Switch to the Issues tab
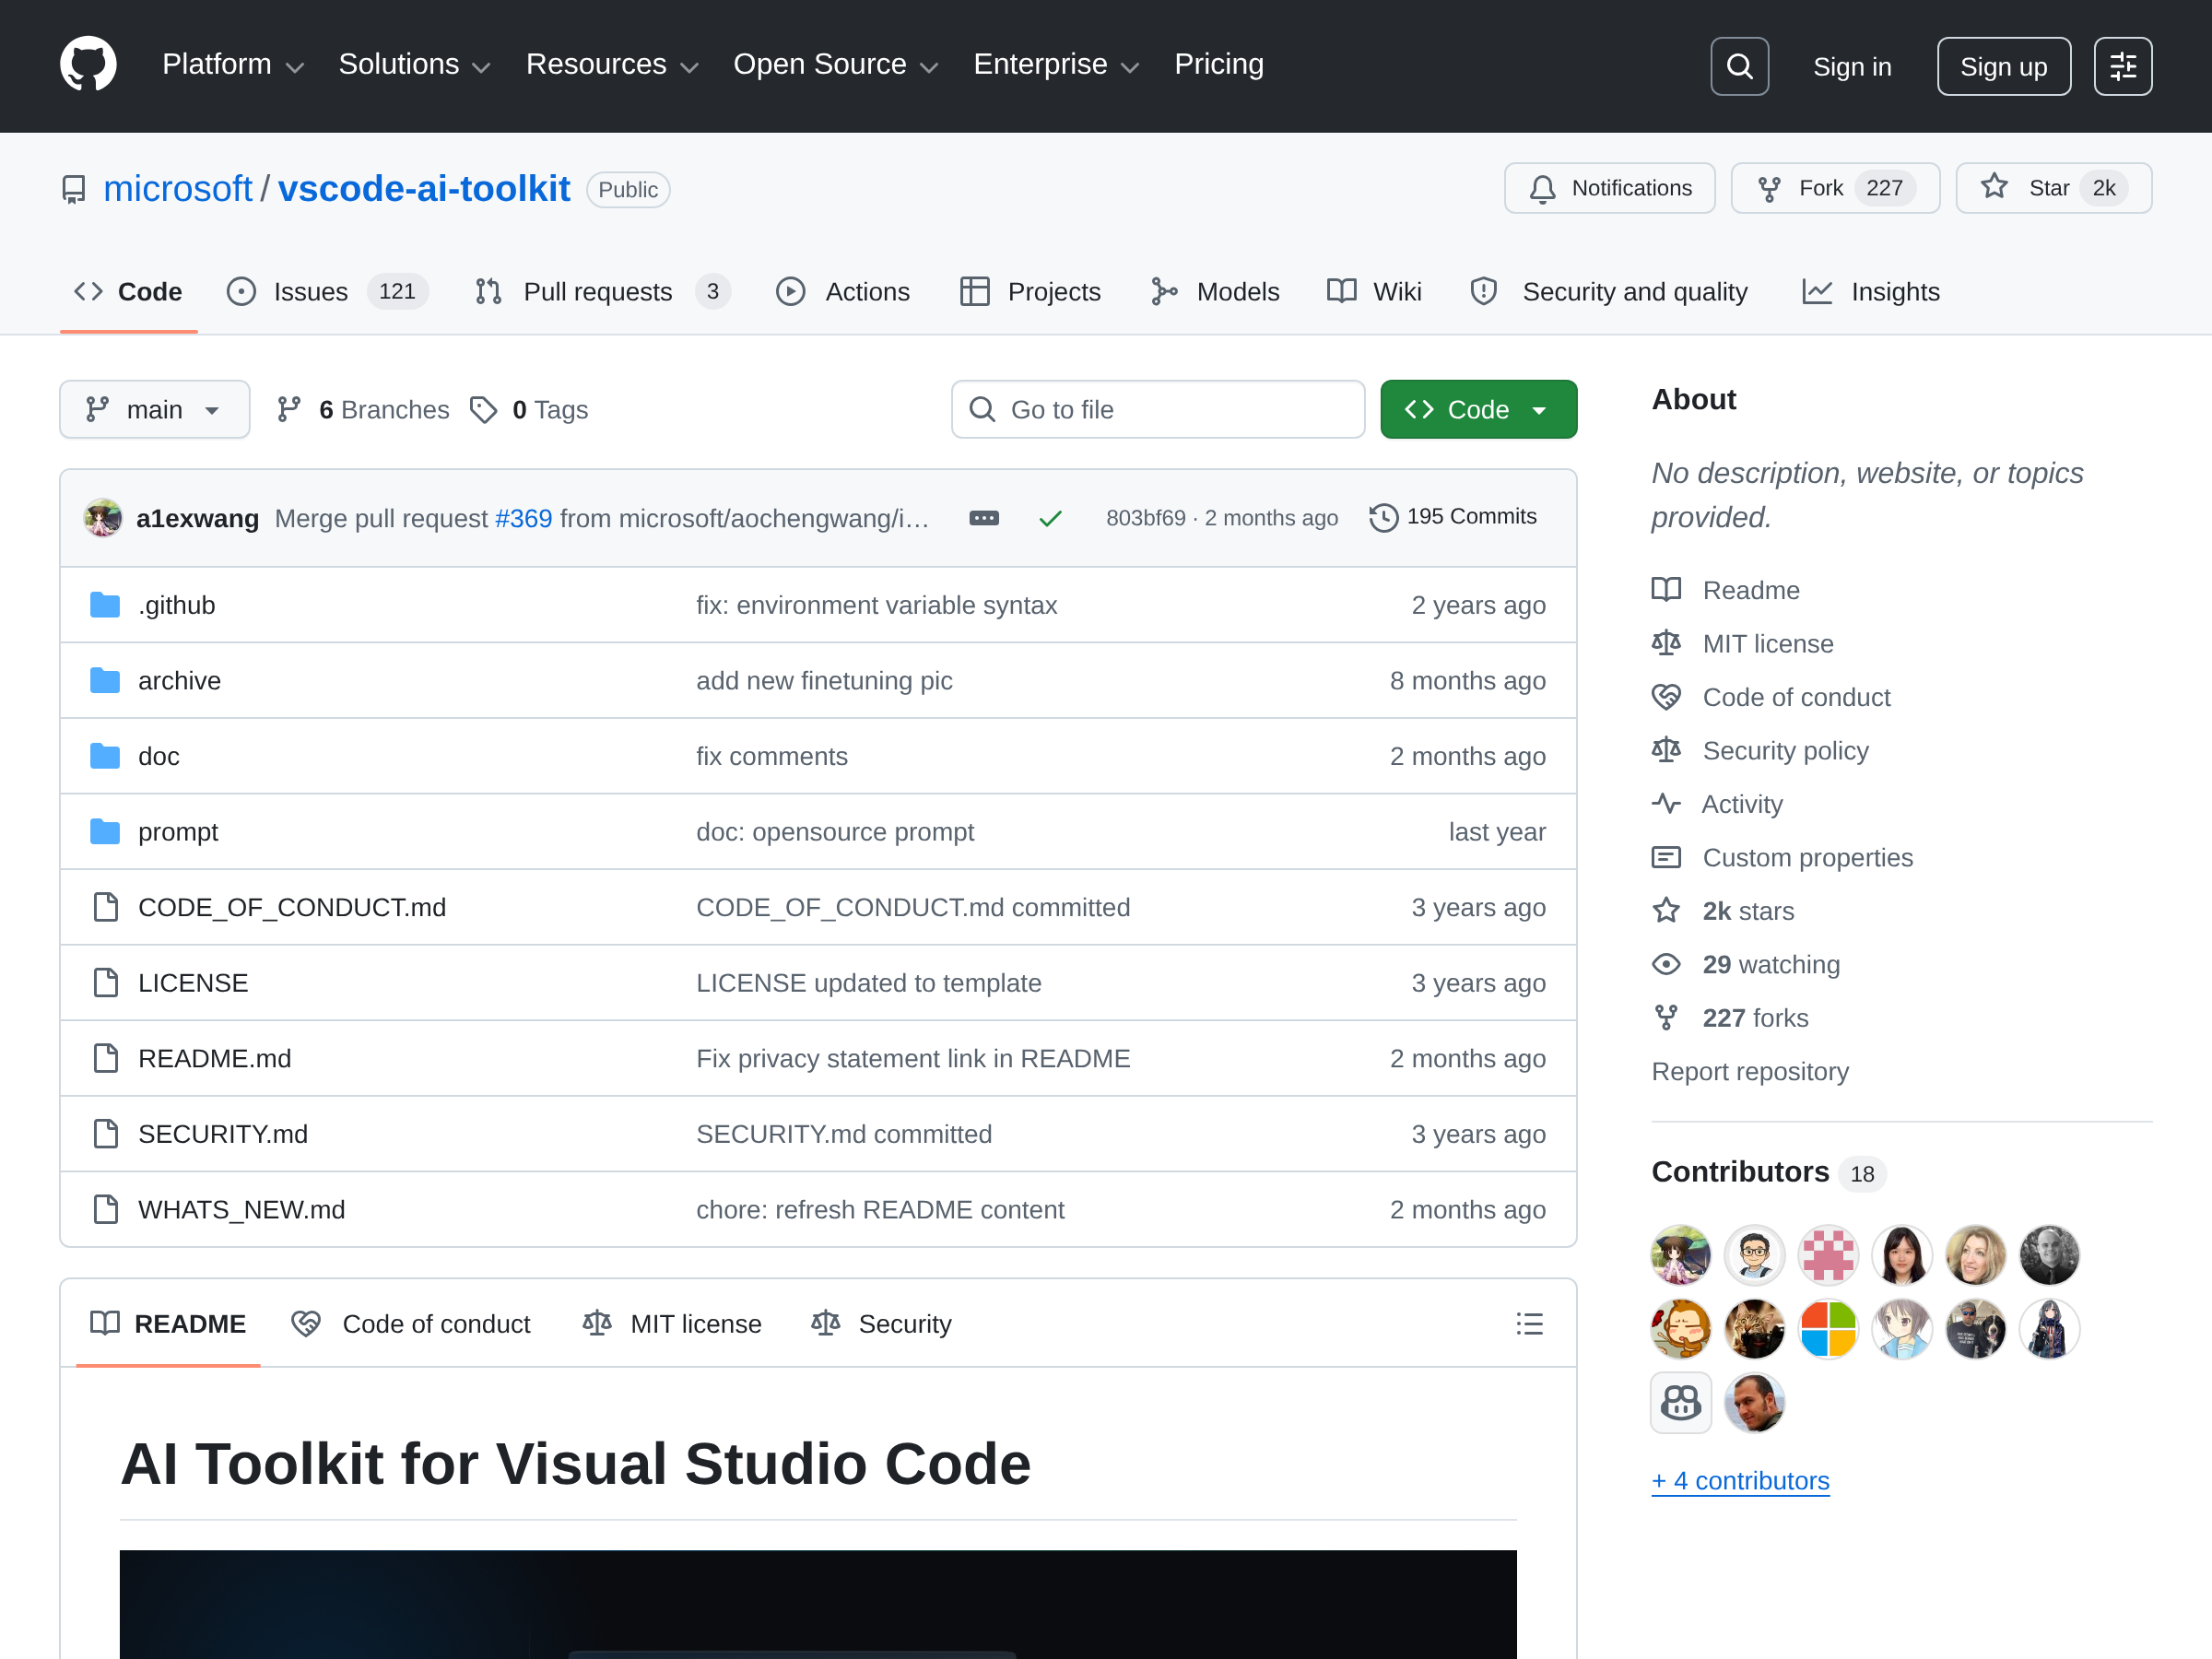The height and width of the screenshot is (1659, 2212). point(327,292)
